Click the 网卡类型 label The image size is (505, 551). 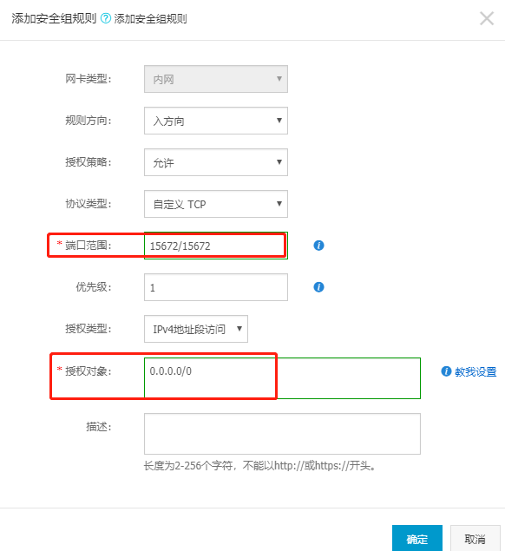click(x=88, y=79)
